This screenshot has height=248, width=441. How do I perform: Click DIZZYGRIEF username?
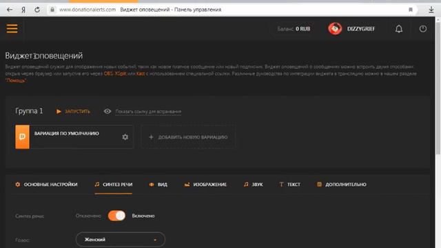tap(361, 29)
